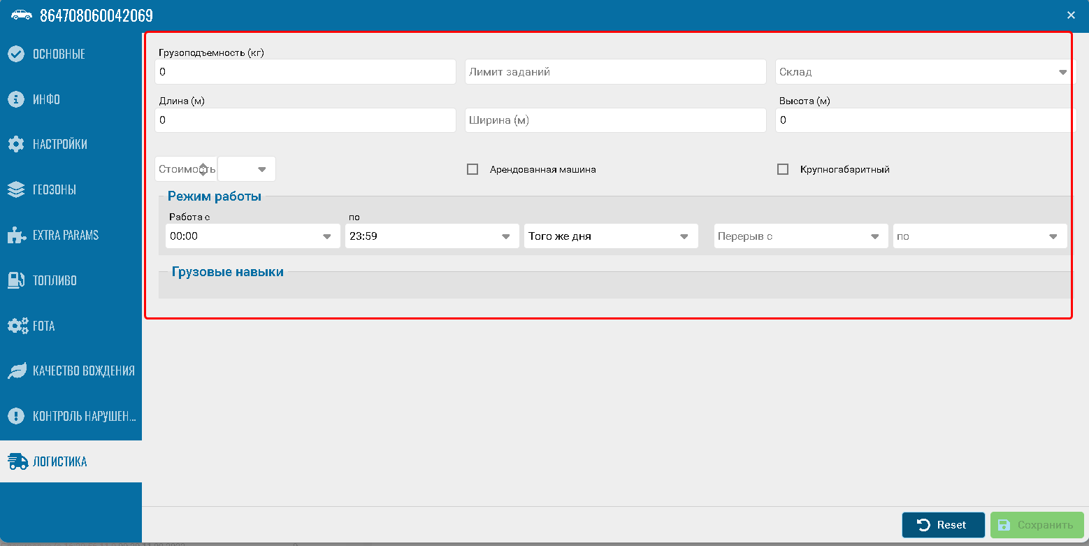Click the fuel pump icon beside Топливо
The width and height of the screenshot is (1089, 546).
tap(16, 280)
